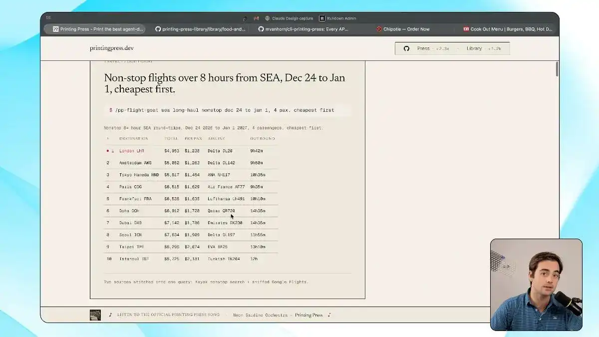Viewport: 599px width, 337px height.
Task: Click the GitHub icon in page header
Action: point(406,48)
